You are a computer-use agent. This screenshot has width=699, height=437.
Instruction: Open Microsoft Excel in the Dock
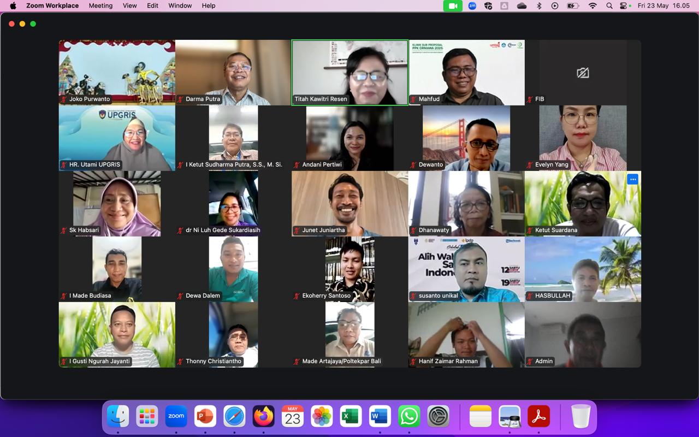coord(351,416)
